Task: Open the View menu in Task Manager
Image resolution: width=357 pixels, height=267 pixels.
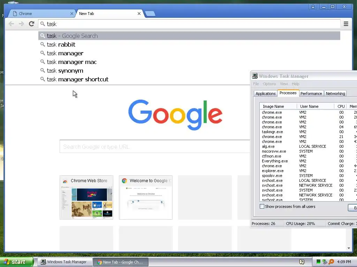Action: [284, 84]
